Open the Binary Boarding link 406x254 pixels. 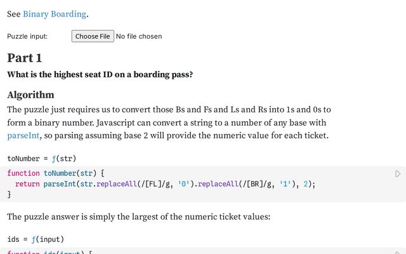pos(55,14)
